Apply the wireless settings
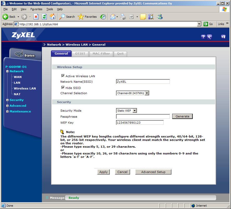 104,172
